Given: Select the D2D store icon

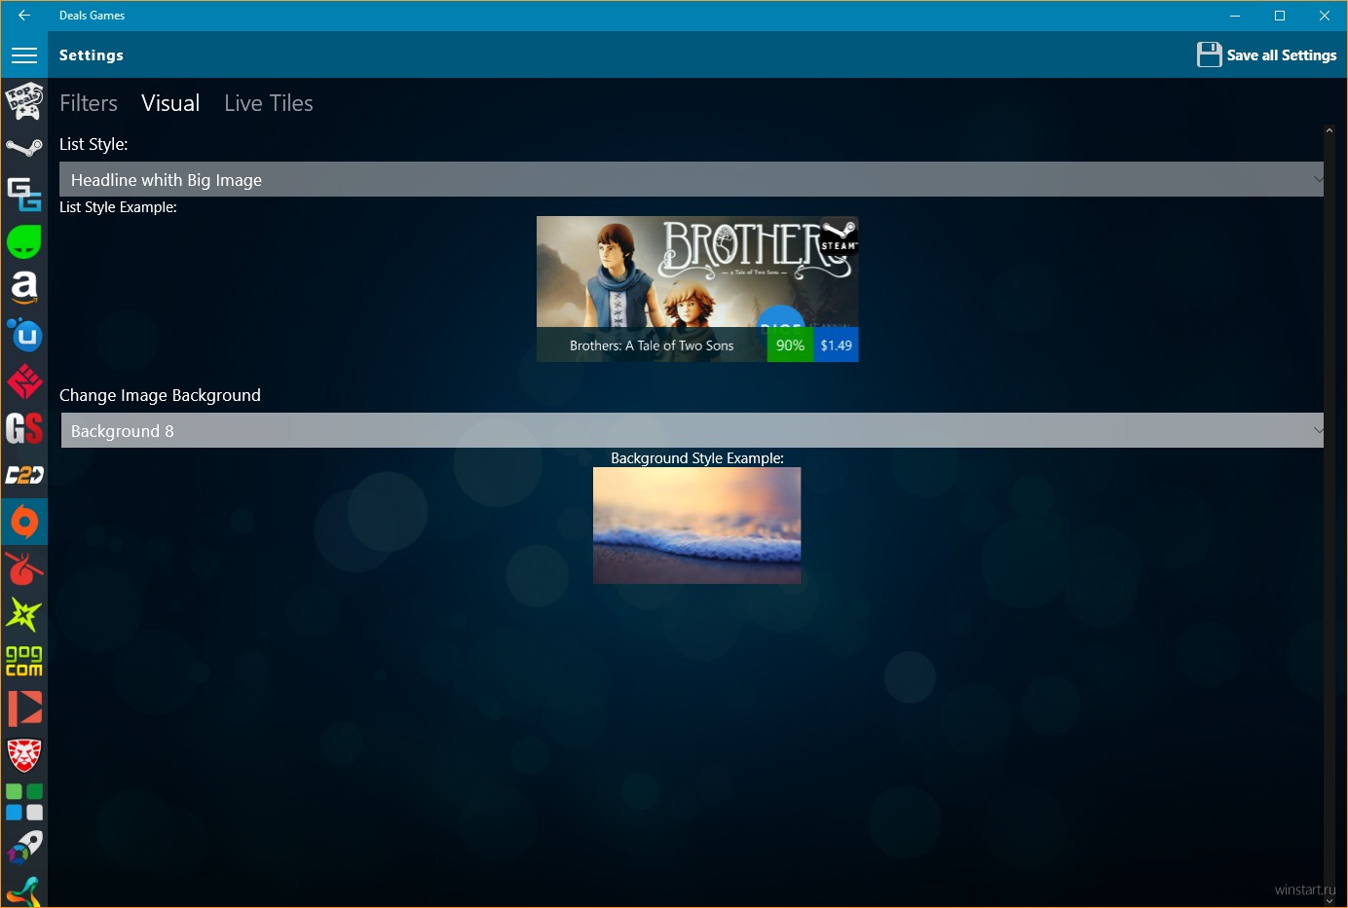Looking at the screenshot, I should click(x=24, y=475).
